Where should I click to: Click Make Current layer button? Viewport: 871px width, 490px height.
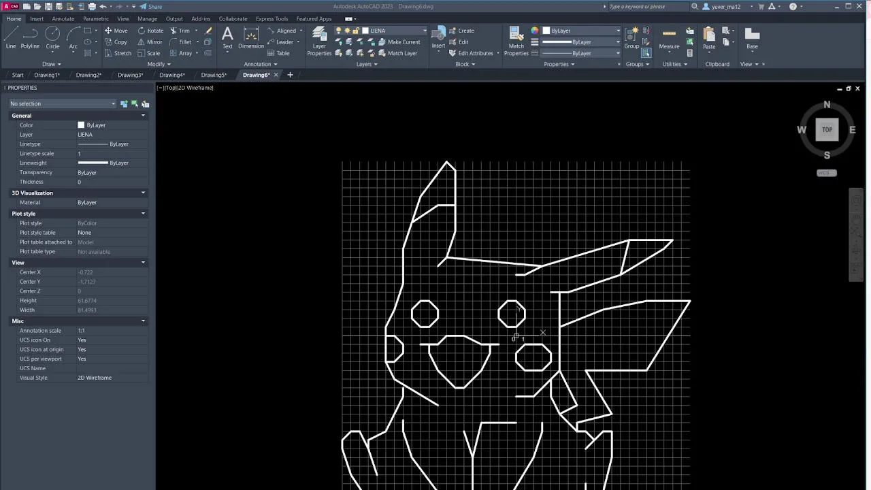[x=399, y=42]
